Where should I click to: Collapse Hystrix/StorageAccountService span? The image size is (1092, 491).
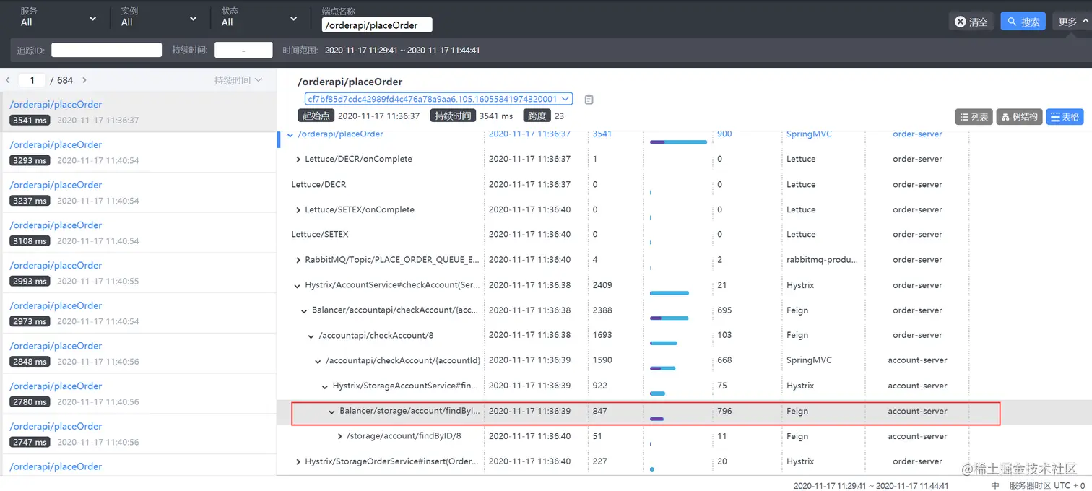[x=325, y=386]
